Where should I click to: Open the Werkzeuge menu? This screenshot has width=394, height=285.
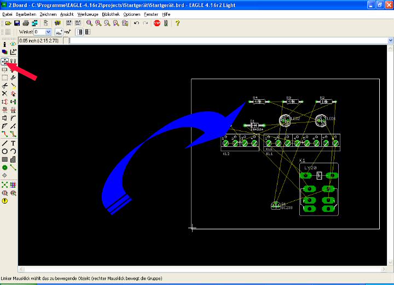point(88,14)
